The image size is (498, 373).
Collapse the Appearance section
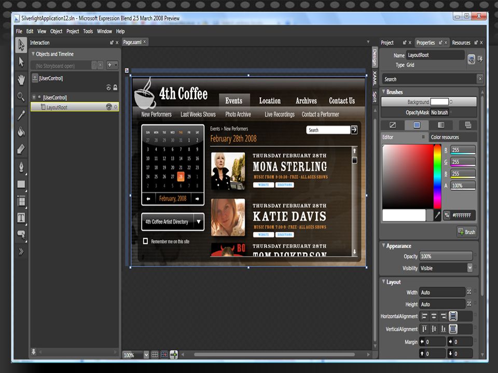(x=383, y=246)
